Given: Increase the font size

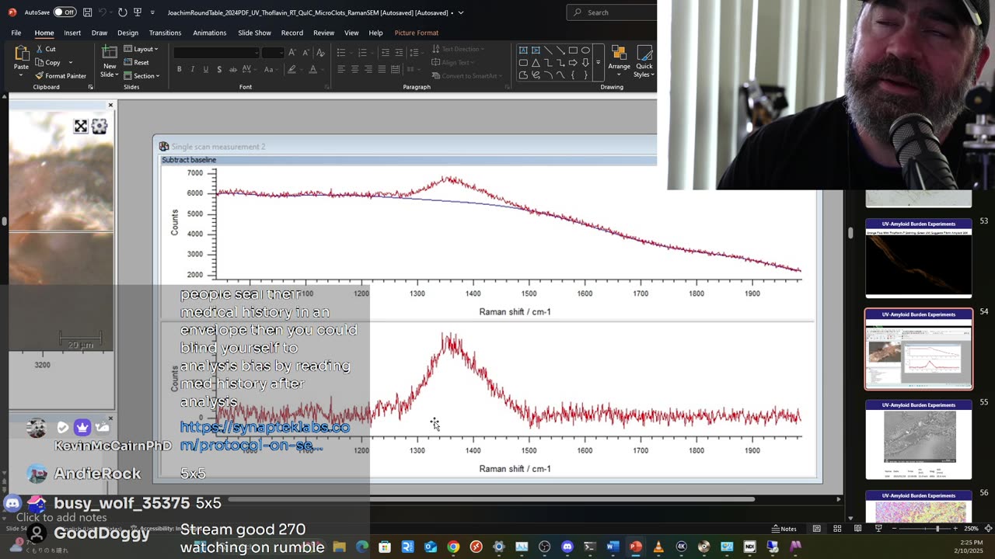Looking at the screenshot, I should (292, 52).
